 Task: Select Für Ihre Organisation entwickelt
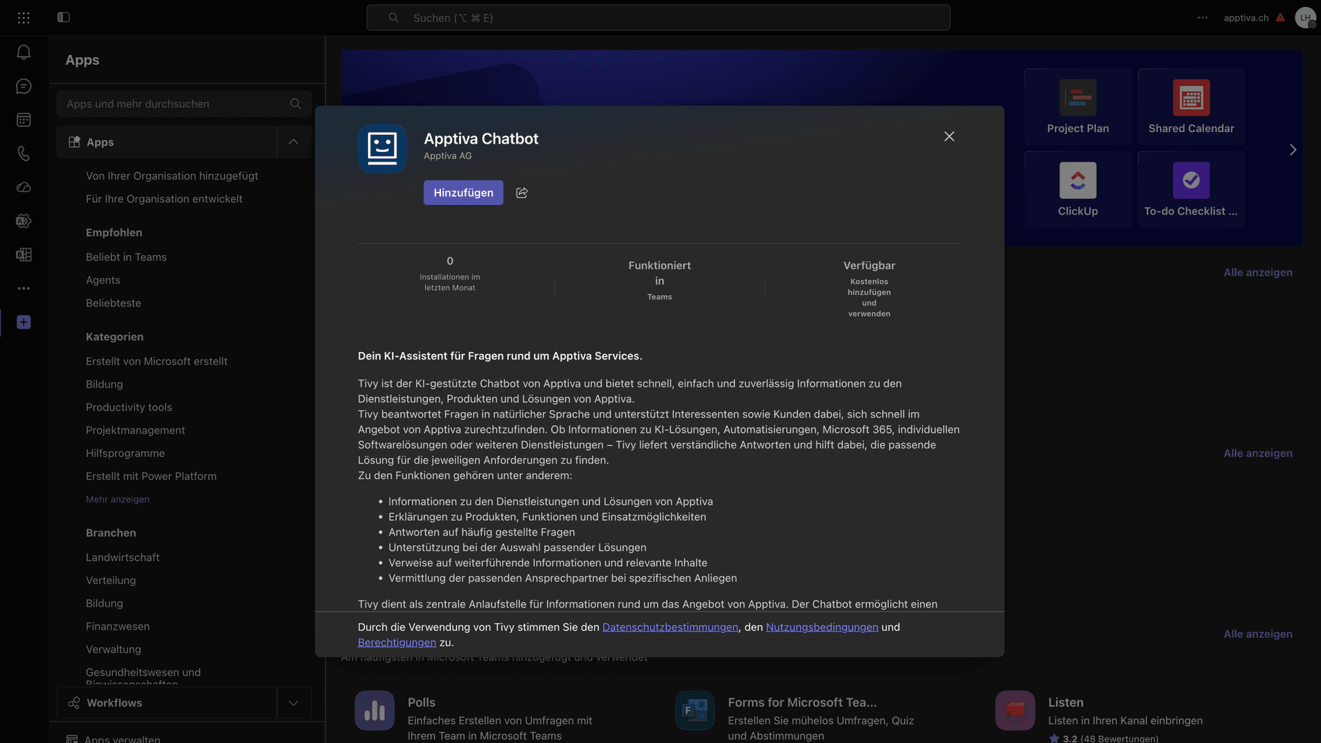tap(164, 199)
